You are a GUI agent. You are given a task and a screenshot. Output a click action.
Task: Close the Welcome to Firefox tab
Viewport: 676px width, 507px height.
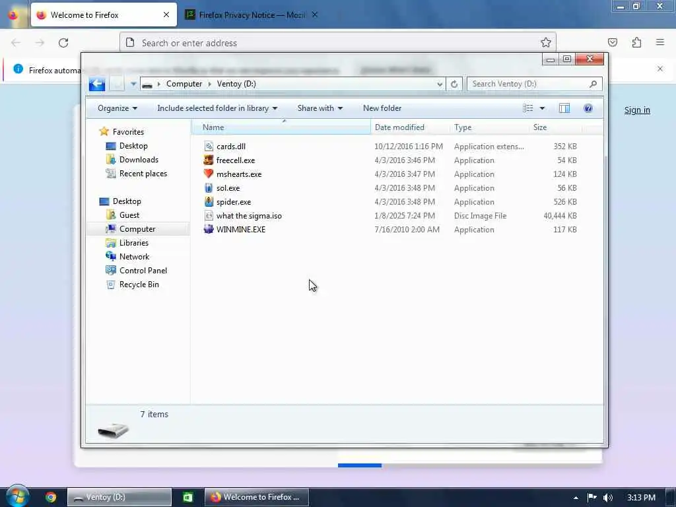point(166,15)
